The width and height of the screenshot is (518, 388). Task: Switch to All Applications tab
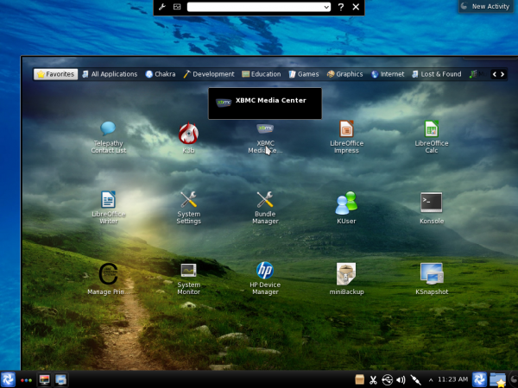point(110,74)
